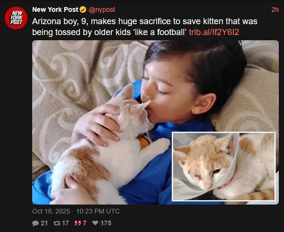Screen dimensions: 284x232
Task: Open the Oct 18, 2025 date permalink
Action: 51,211
